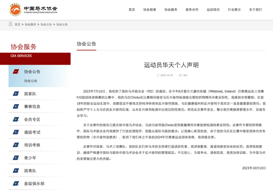
Task: Select 赛事信息 sidebar label
Action: point(32,106)
